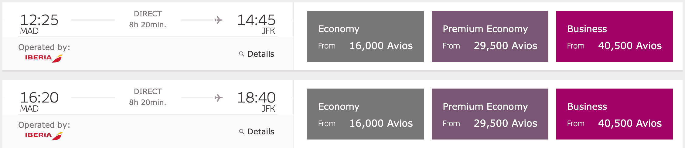Click the 14:45 JFK arrival time

click(256, 20)
